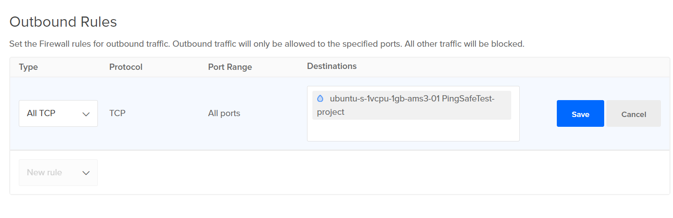Click the word project inside the destination tag
Screen dimensions: 673x218
pos(331,112)
